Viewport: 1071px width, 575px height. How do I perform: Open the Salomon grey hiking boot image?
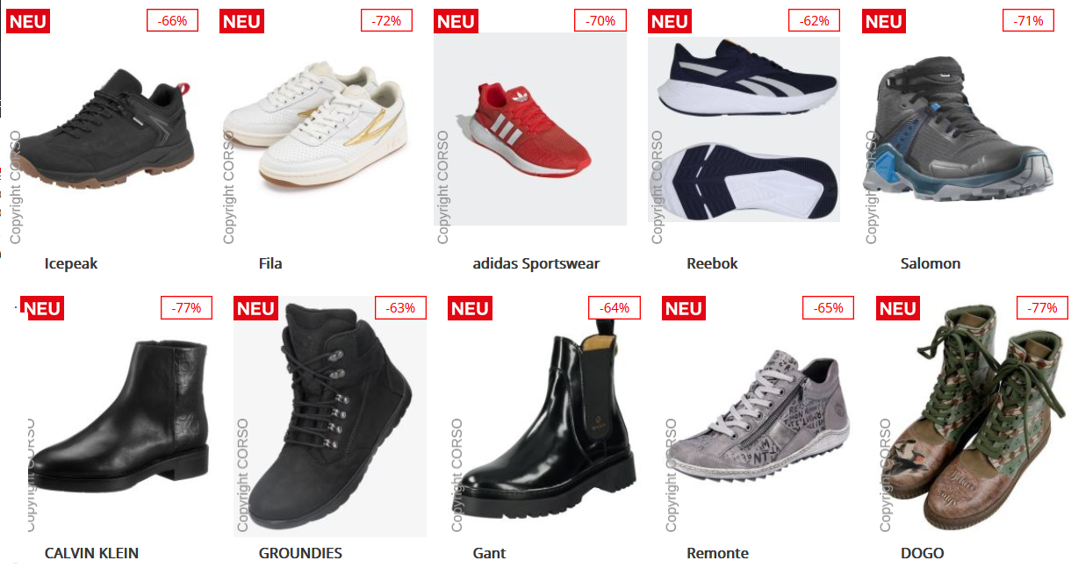[x=959, y=130]
